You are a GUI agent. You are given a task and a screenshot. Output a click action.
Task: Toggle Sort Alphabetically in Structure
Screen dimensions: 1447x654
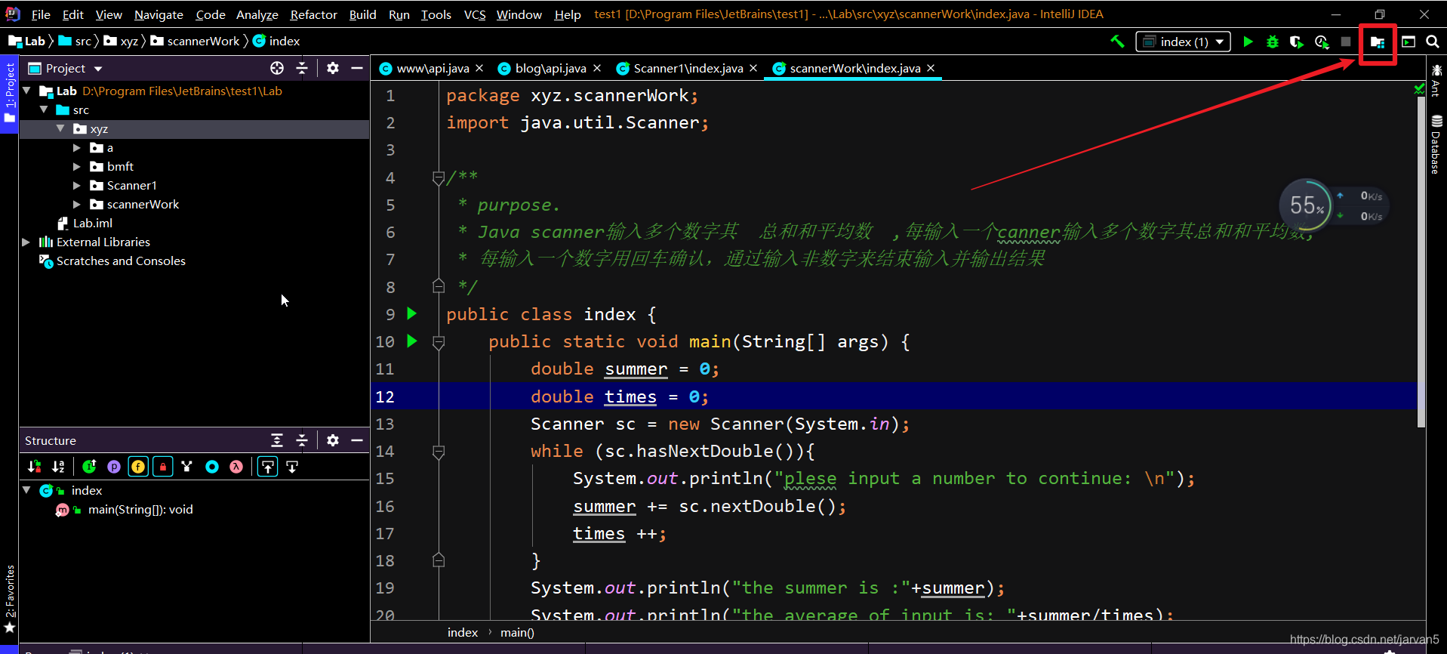[58, 467]
